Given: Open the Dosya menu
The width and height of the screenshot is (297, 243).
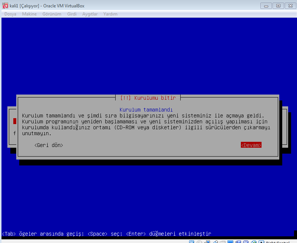Looking at the screenshot, I should pyautogui.click(x=10, y=14).
